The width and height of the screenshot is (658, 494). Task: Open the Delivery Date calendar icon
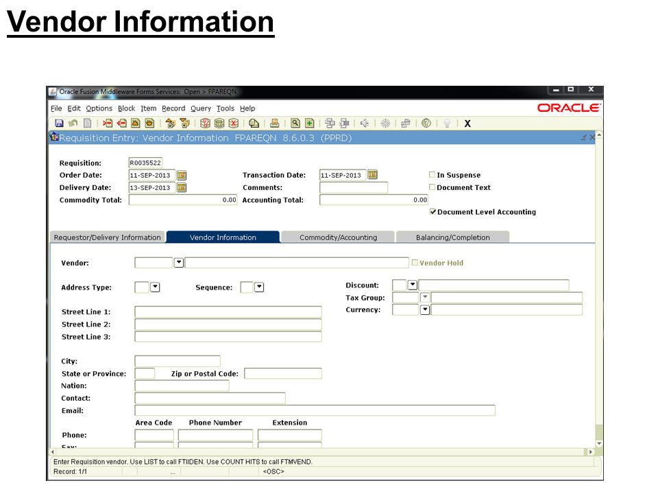point(181,187)
